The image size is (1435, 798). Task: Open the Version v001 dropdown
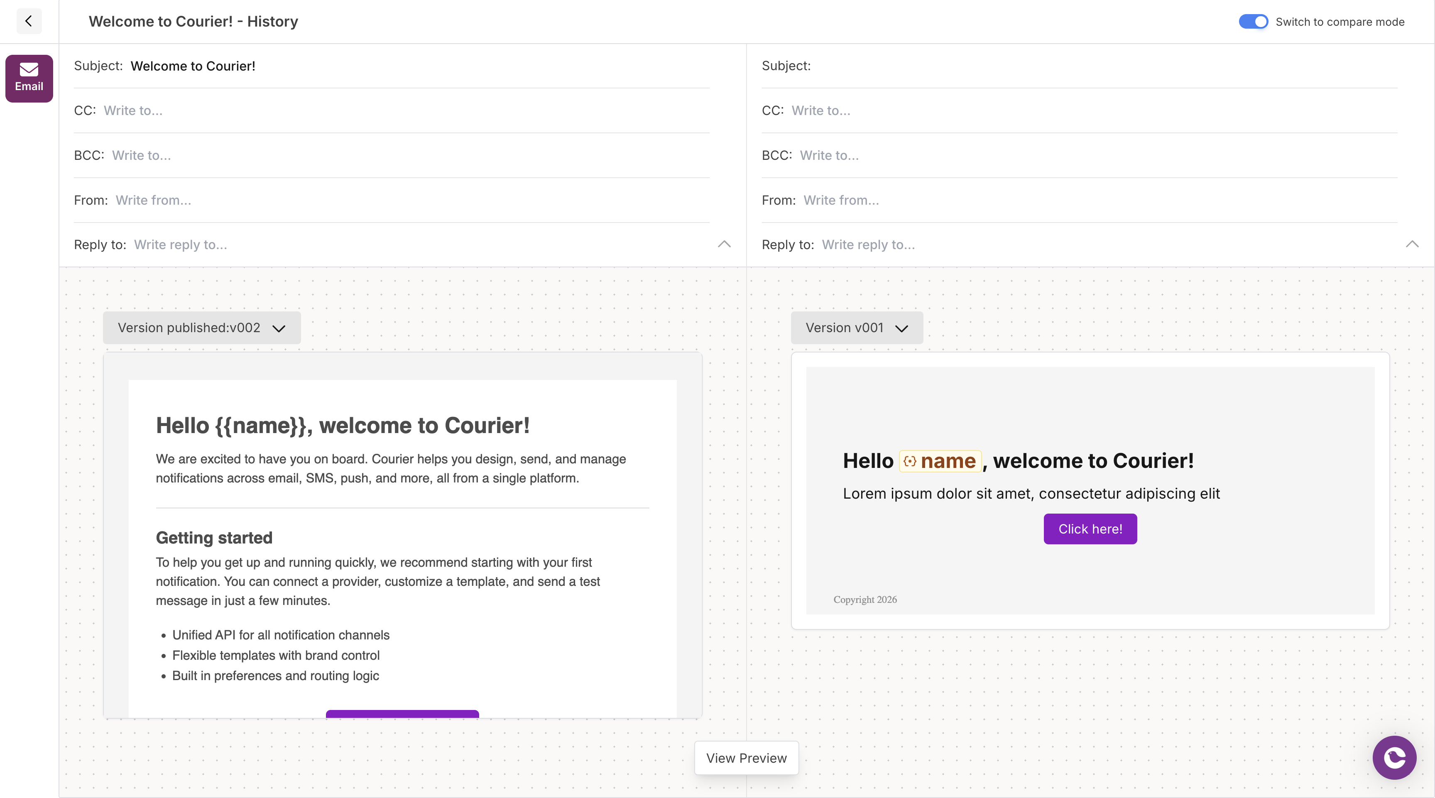[x=856, y=328]
